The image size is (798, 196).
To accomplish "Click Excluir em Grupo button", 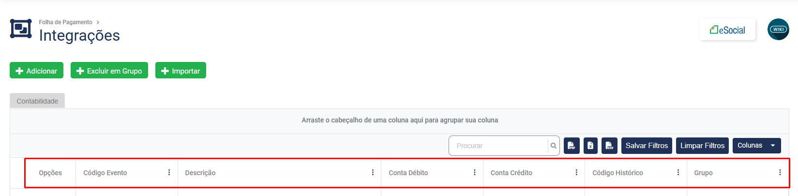I will tap(109, 71).
